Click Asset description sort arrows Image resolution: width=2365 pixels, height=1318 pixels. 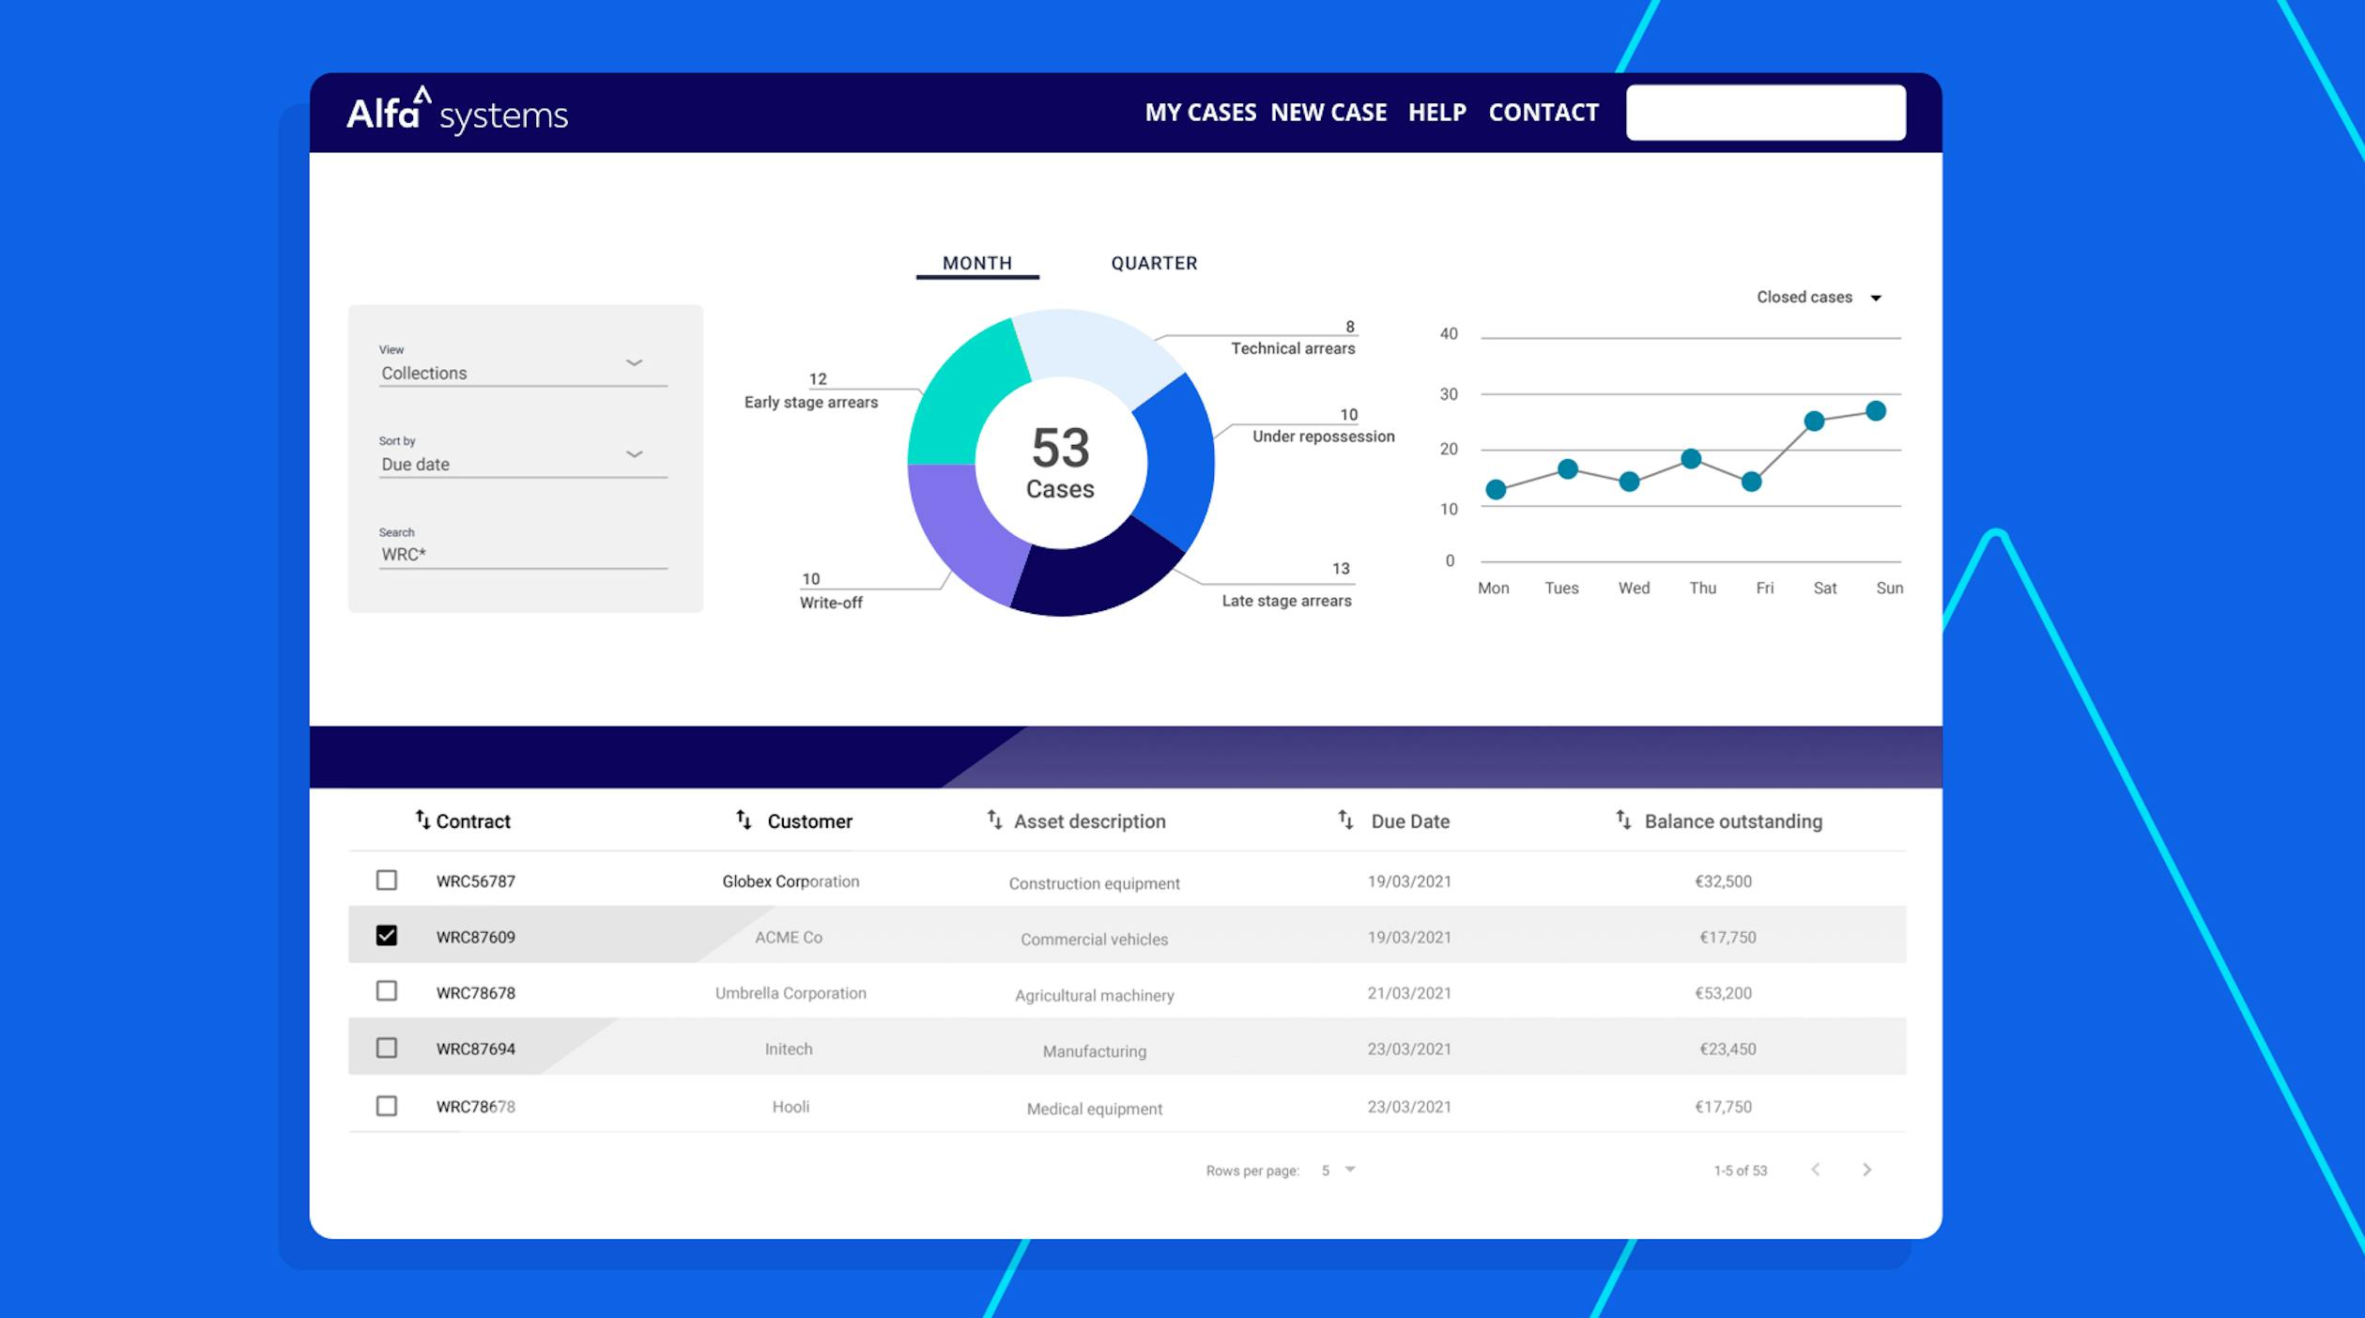click(994, 820)
